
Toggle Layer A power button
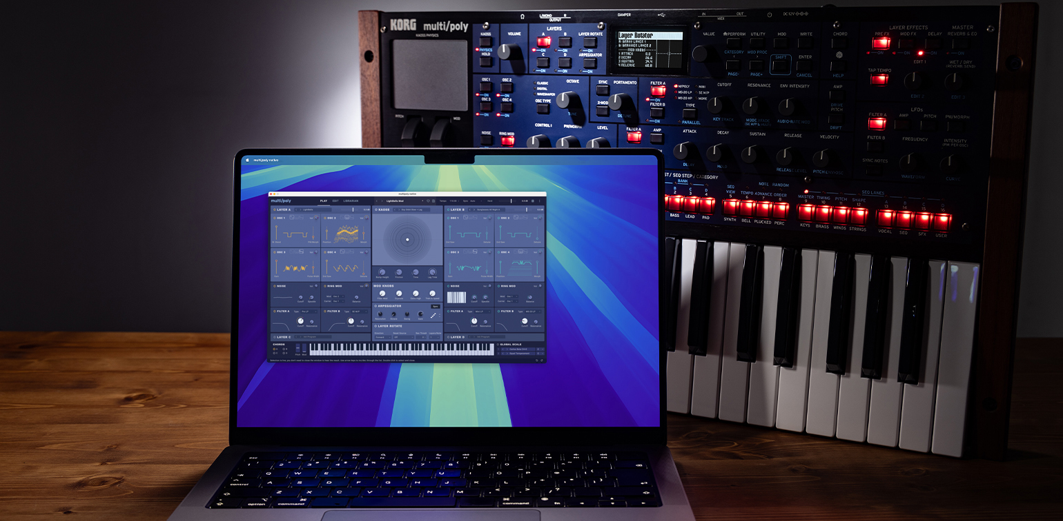pos(274,210)
